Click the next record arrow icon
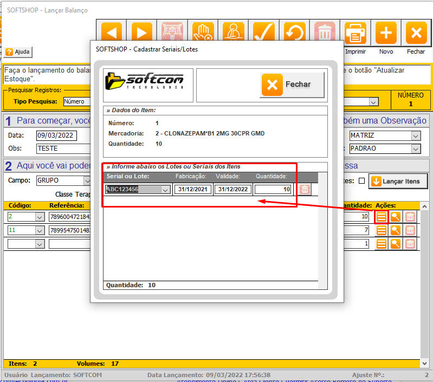This screenshot has height=382, width=433. (x=141, y=33)
